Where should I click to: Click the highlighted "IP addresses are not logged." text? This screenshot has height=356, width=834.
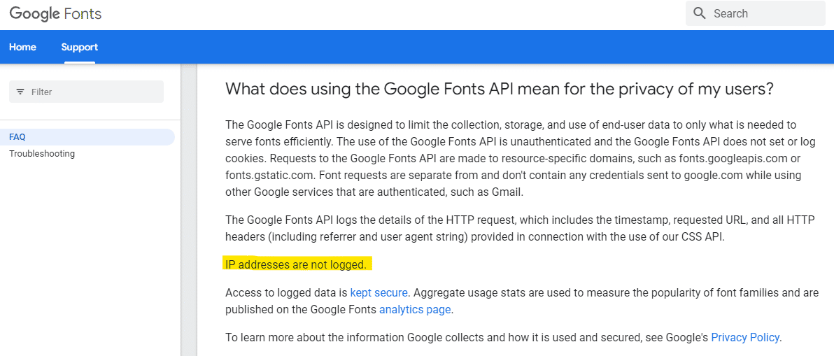(296, 264)
